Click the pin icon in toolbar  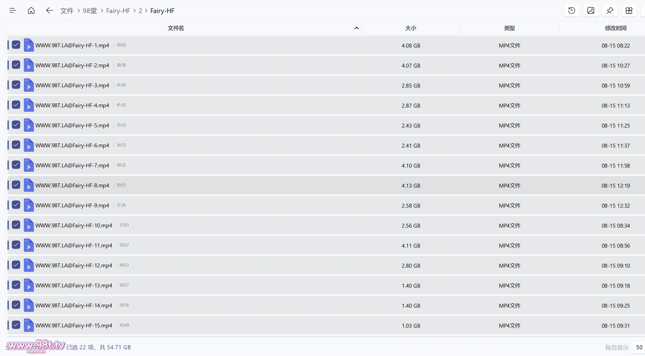pos(610,11)
